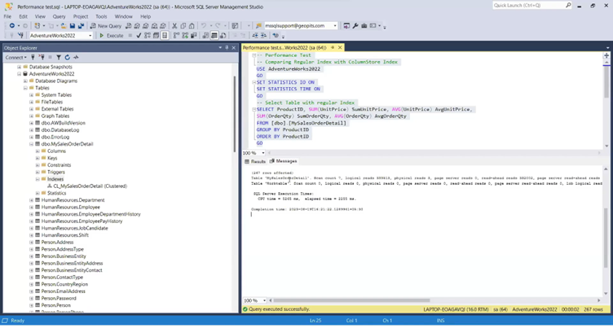Open the File menu
613x328 pixels.
7,16
